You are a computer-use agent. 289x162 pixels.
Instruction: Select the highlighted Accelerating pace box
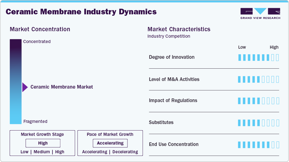[x=110, y=143]
